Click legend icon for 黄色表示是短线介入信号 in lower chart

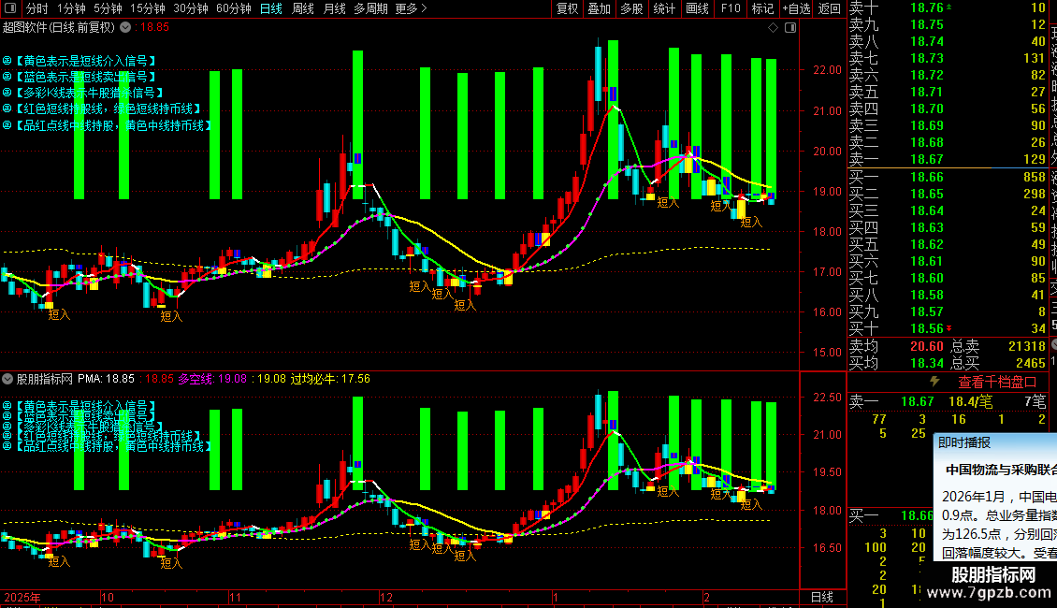click(x=7, y=406)
